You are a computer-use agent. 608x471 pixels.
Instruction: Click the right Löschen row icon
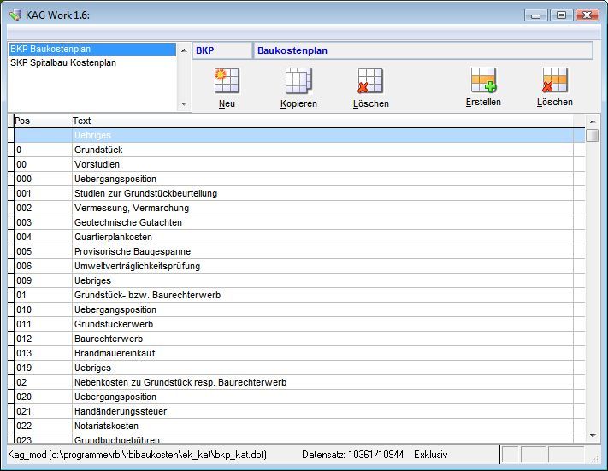pyautogui.click(x=555, y=79)
